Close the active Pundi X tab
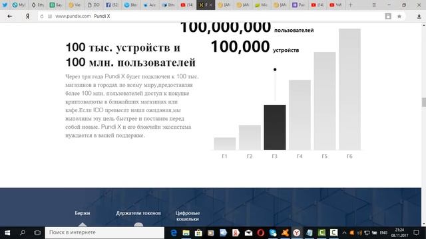This screenshot has width=426, height=239. [210, 5]
